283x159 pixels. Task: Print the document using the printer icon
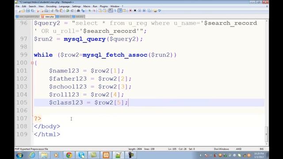click(x=46, y=11)
